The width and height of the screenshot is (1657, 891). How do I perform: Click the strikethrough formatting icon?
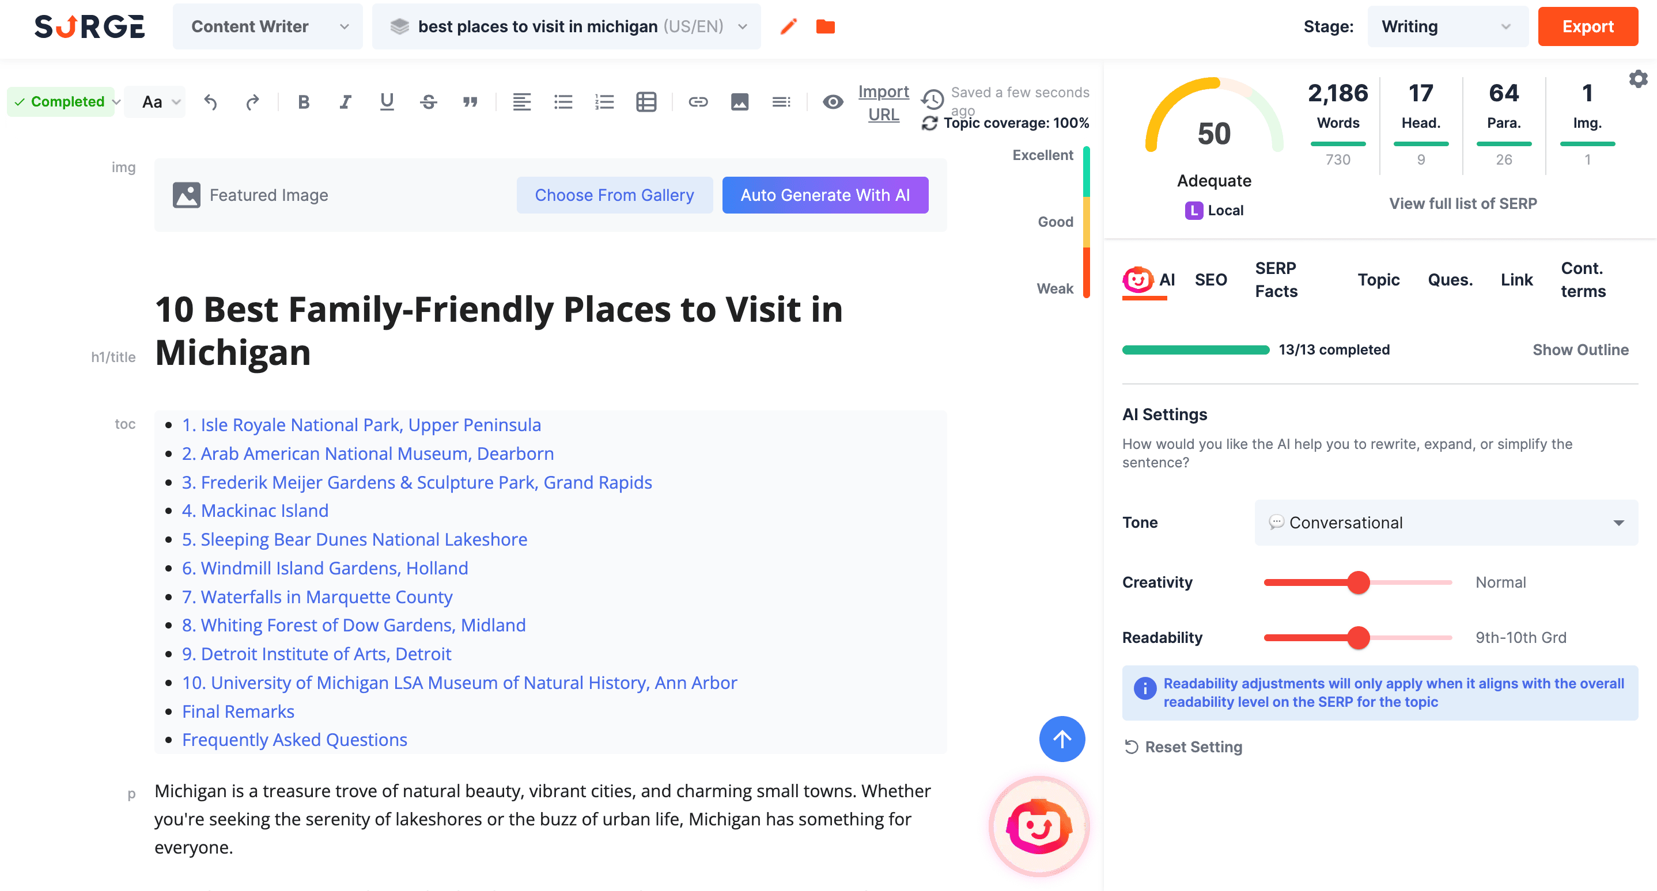coord(428,101)
